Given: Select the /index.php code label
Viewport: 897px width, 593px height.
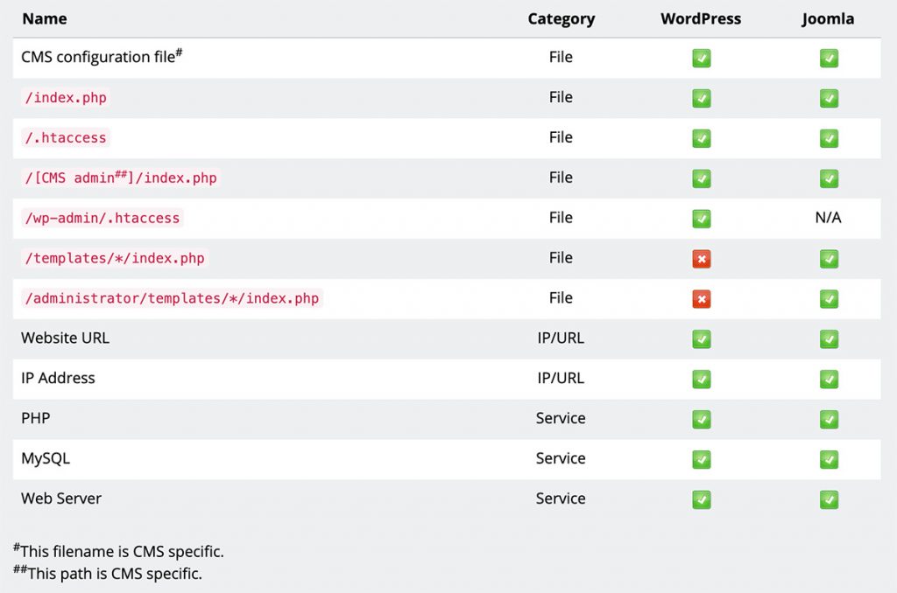Looking at the screenshot, I should click(x=66, y=98).
